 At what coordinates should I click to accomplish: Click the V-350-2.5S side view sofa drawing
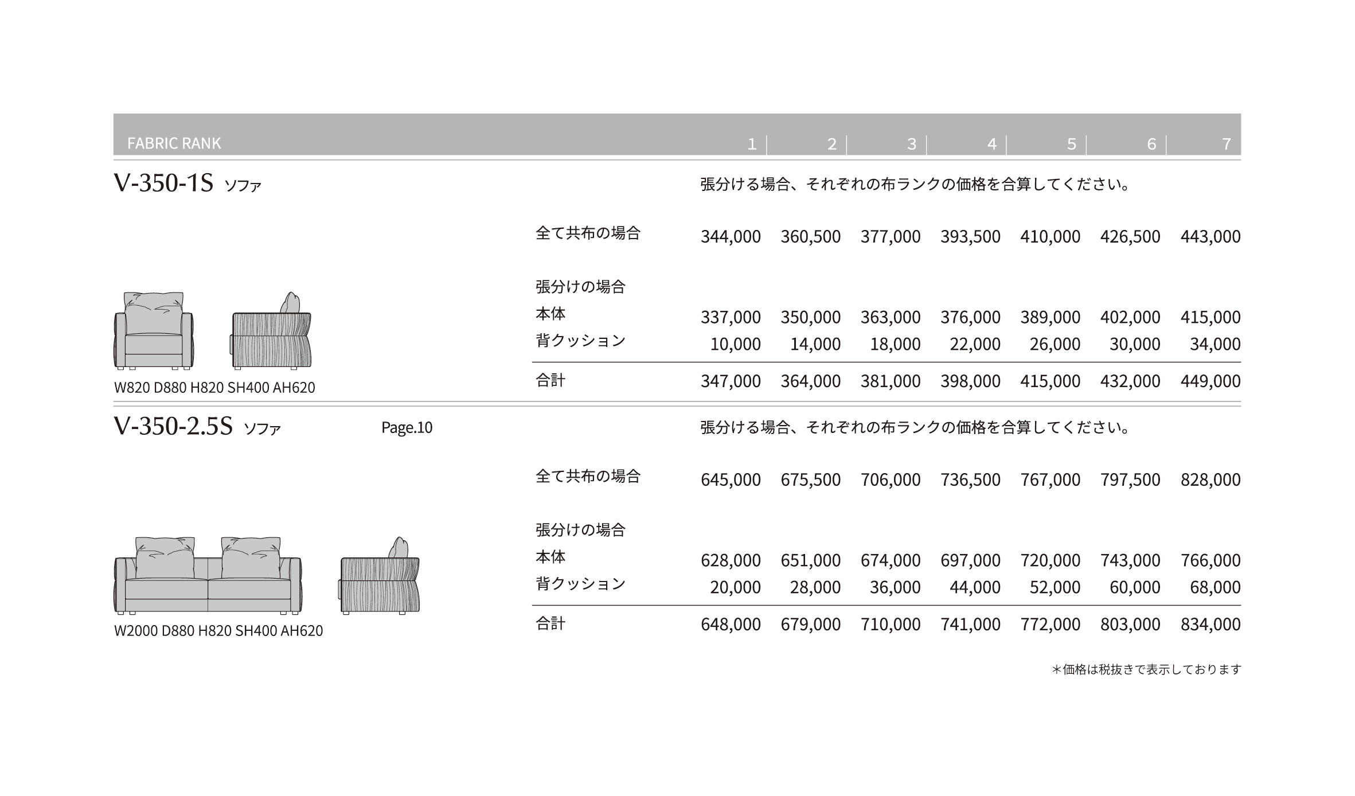380,576
